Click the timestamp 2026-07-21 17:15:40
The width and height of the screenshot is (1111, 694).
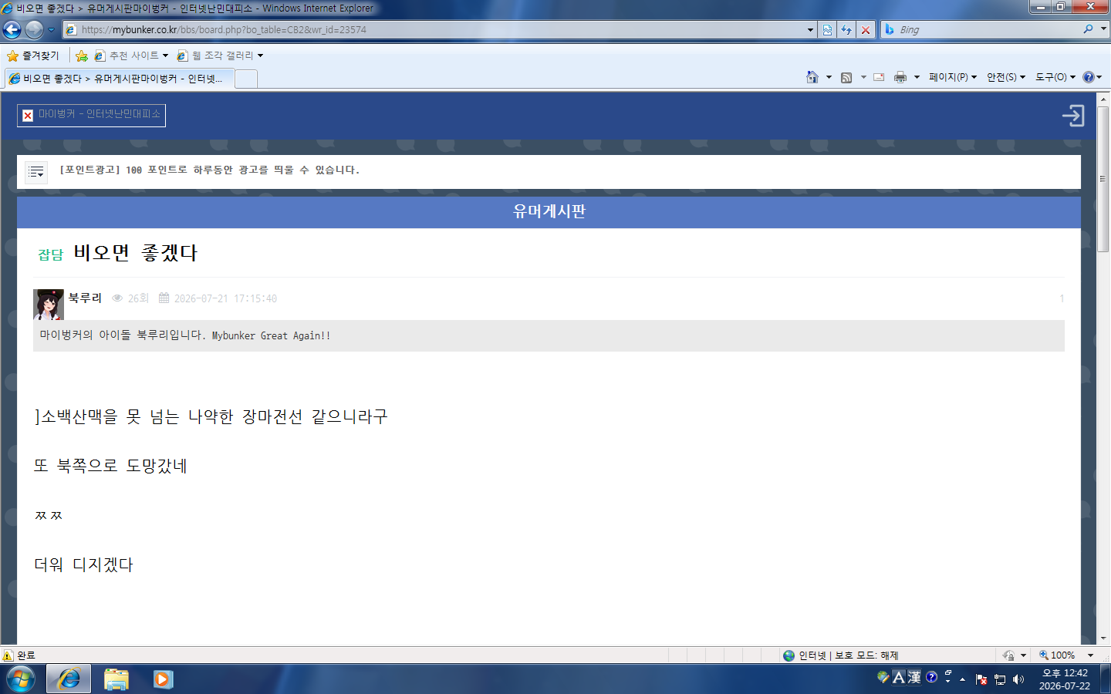click(225, 298)
